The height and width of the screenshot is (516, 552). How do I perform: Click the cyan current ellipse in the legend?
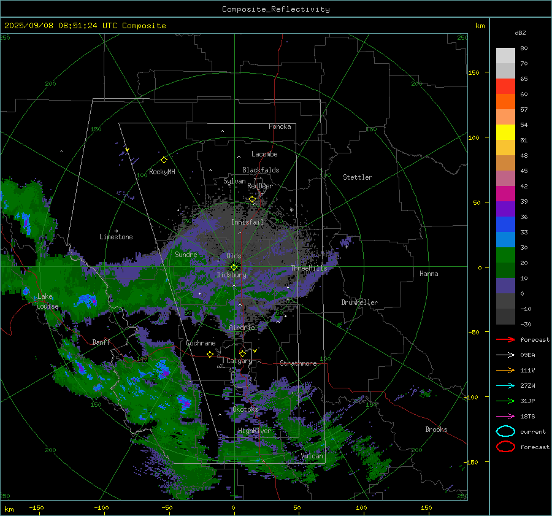505,431
